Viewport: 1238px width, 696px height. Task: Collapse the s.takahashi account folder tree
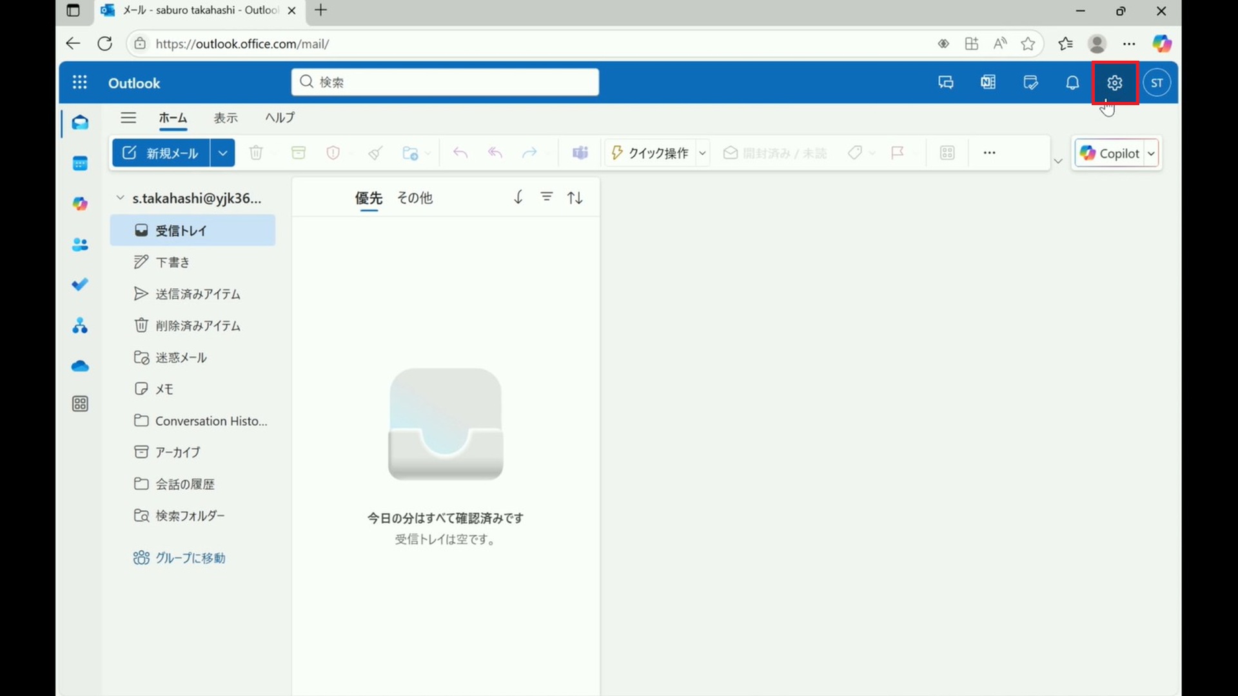(120, 198)
